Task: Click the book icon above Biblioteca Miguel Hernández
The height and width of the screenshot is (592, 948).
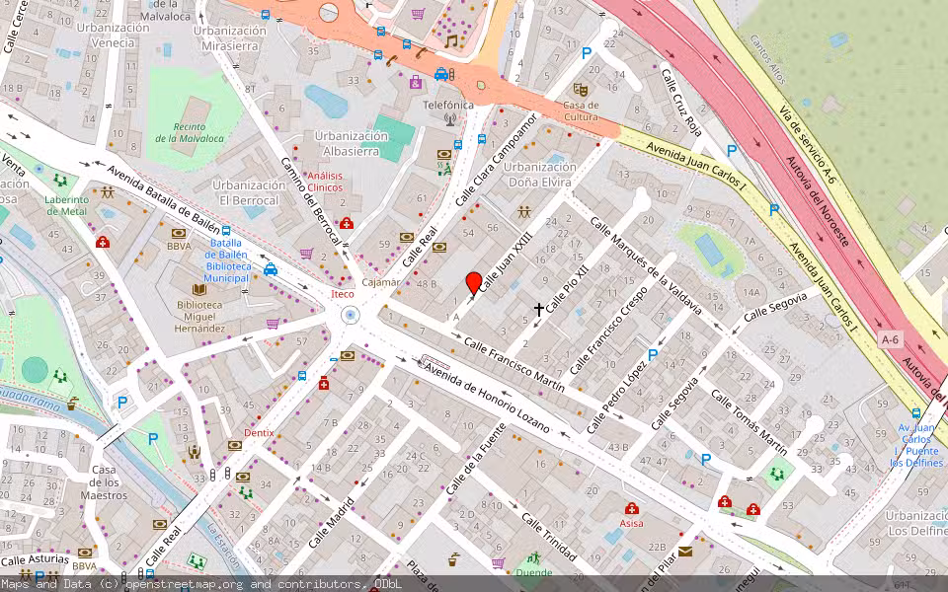Action: pos(198,290)
